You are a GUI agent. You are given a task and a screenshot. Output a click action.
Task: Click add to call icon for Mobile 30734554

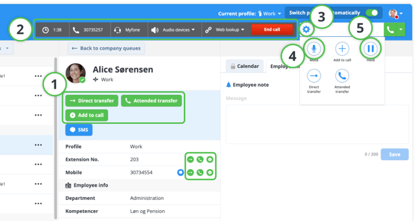210,173
